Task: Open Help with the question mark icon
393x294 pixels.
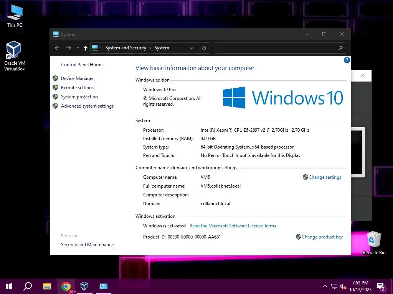Action: click(347, 60)
